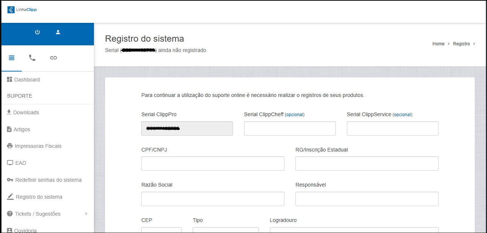The height and width of the screenshot is (233, 487).
Task: Select the menu list tab icon
Action: coord(11,58)
